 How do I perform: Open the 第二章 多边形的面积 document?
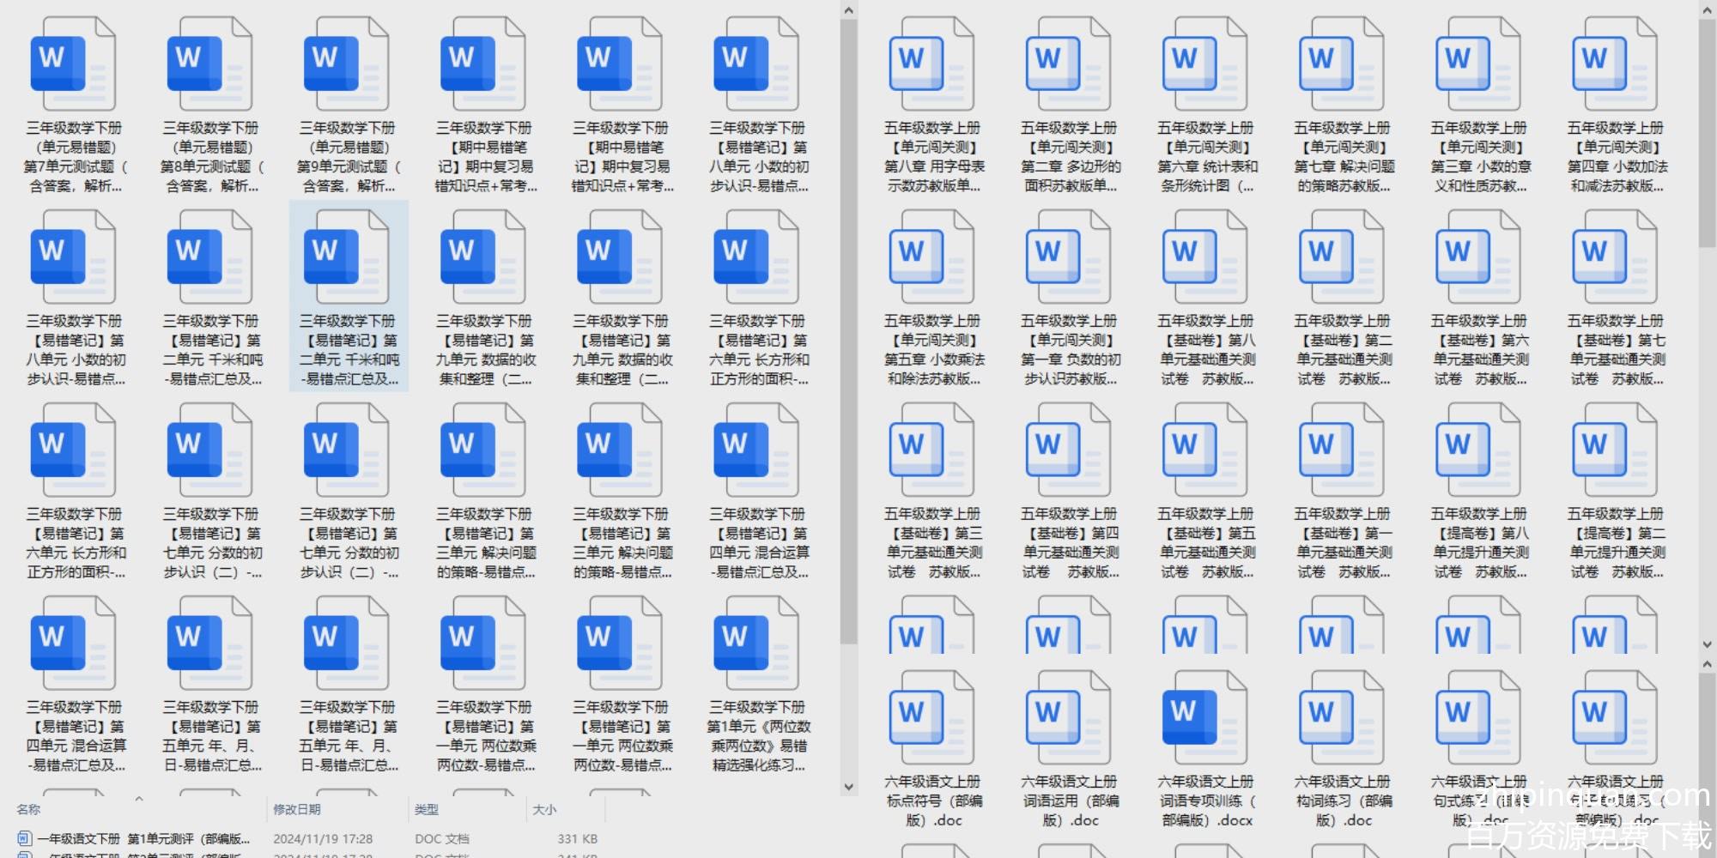[1070, 106]
